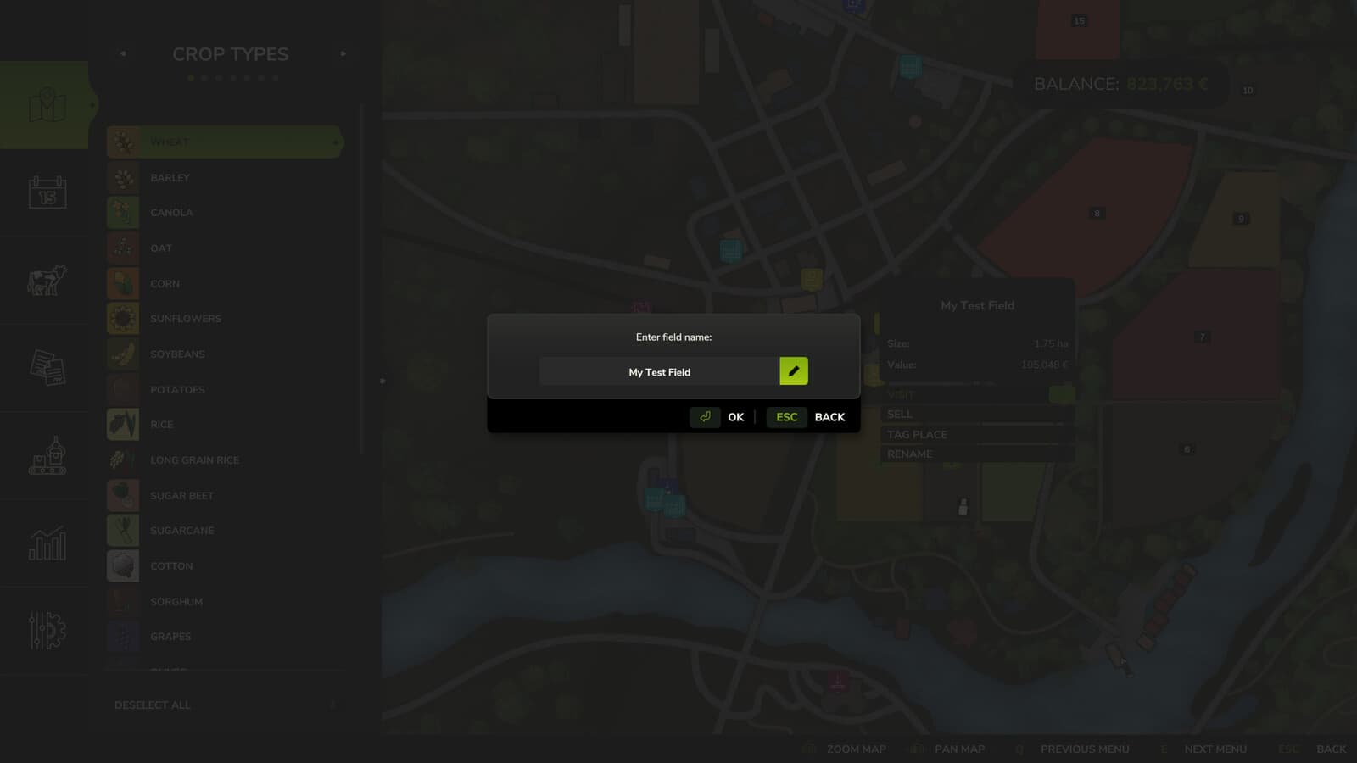1357x763 pixels.
Task: Toggle the Potatoes crop filter
Action: point(225,389)
